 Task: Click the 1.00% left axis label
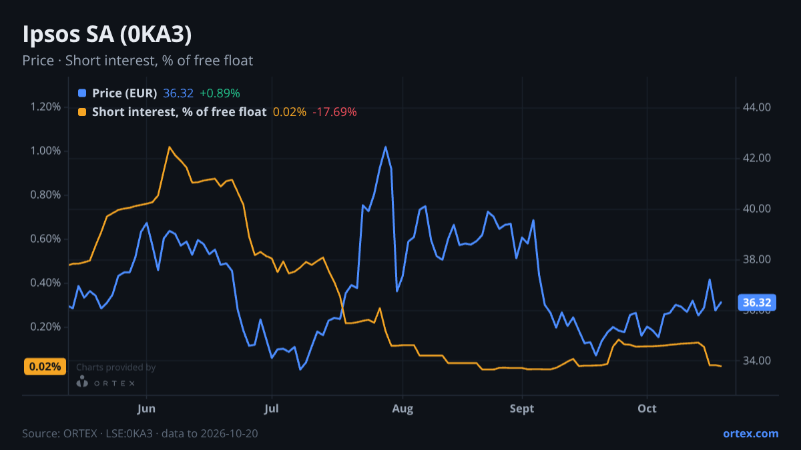click(45, 151)
